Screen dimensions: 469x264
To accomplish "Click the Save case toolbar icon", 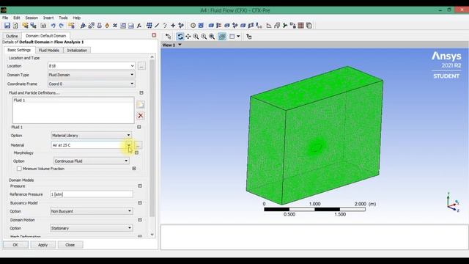I will (x=7, y=26).
